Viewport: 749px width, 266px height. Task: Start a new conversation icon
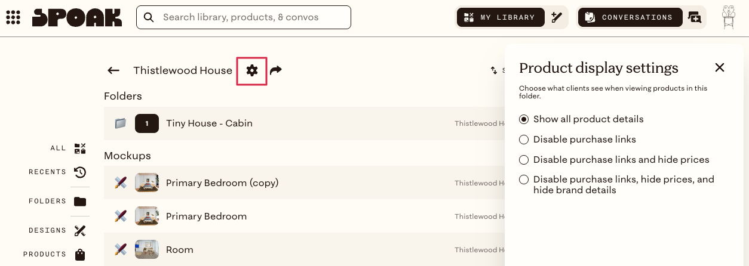[x=695, y=17]
